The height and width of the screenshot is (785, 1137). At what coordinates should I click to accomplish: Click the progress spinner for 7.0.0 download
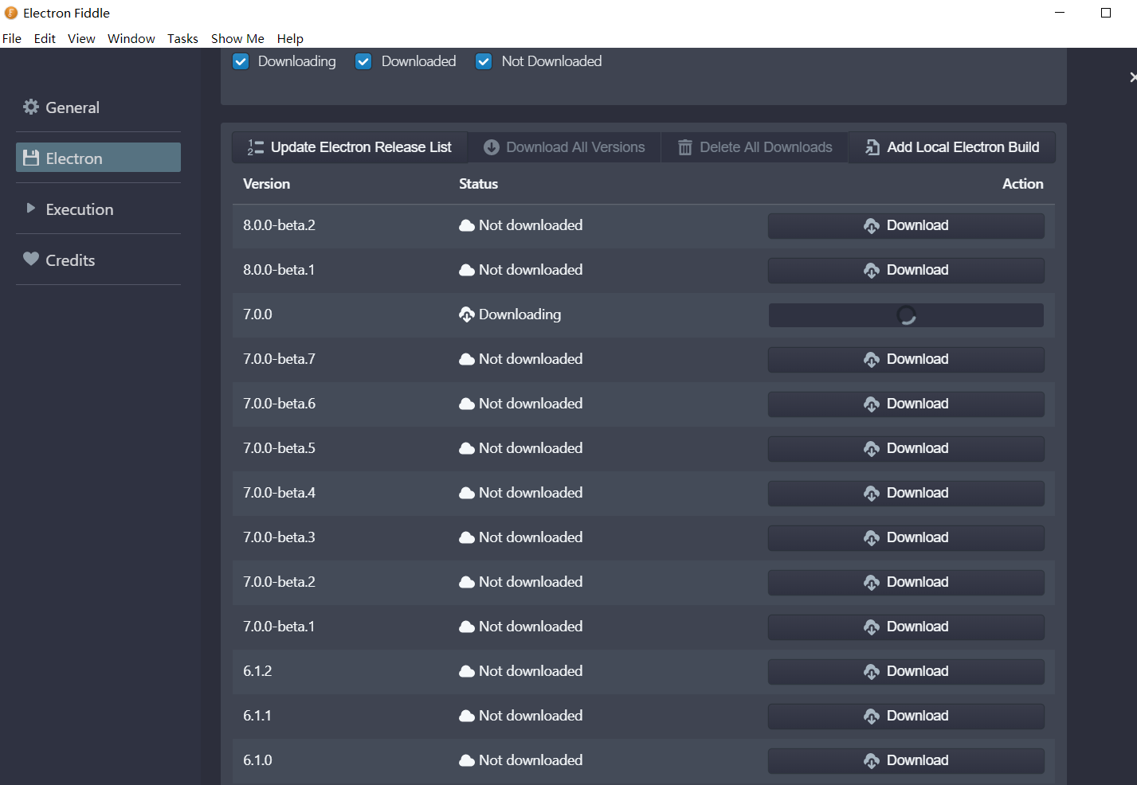[906, 314]
